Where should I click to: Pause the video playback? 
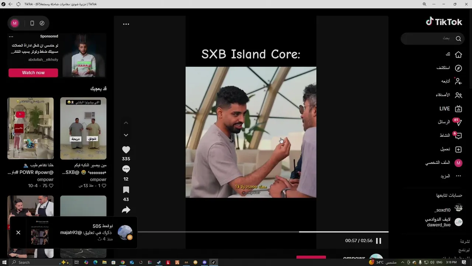(x=378, y=241)
